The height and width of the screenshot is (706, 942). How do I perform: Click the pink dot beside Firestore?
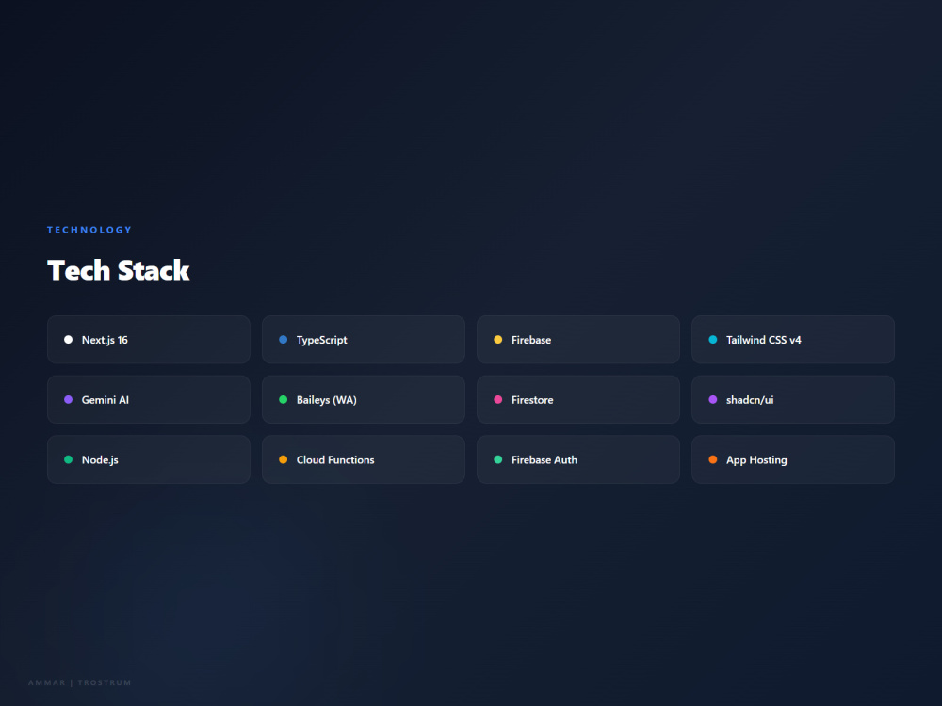click(498, 400)
